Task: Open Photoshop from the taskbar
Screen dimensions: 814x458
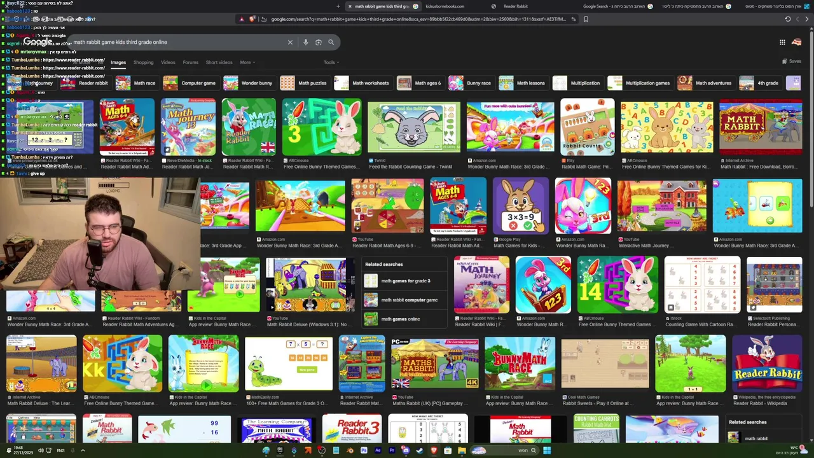Action: point(364,450)
